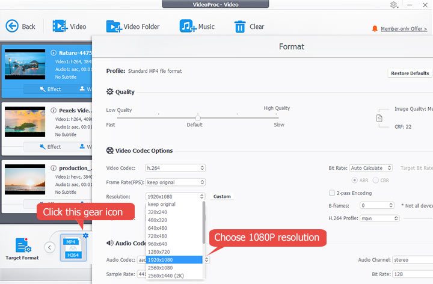This screenshot has height=284, width=433.
Task: Choose 2560x1440 (2K) resolution option
Action: 174,276
